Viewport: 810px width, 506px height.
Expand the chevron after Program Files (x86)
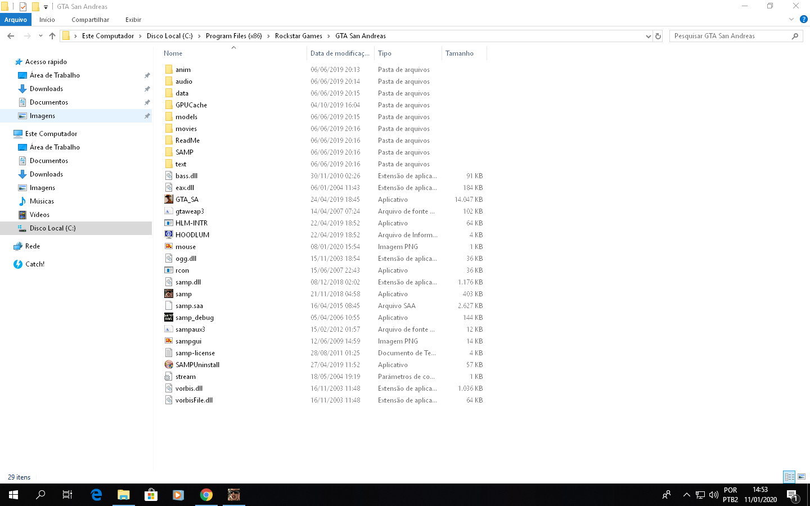[268, 36]
